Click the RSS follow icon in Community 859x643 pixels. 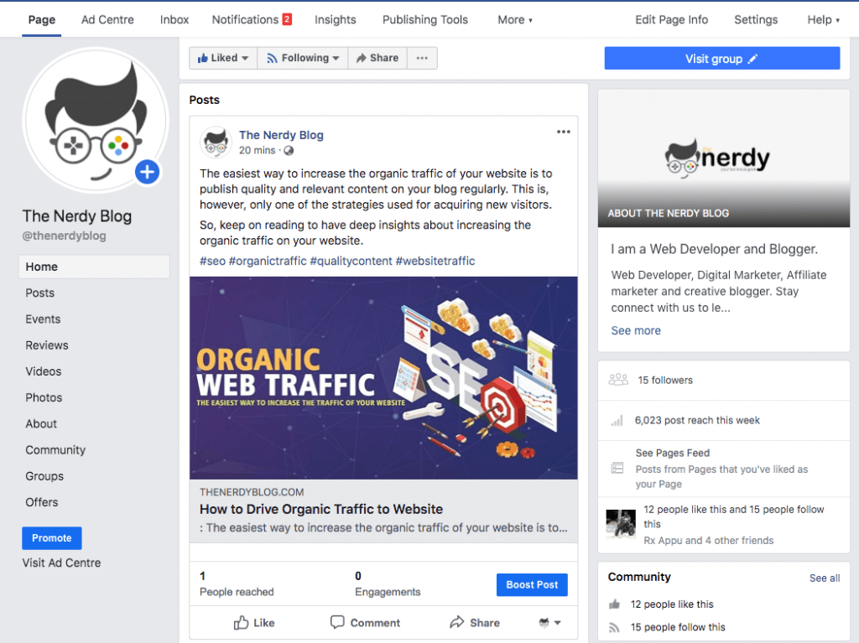pyautogui.click(x=614, y=628)
